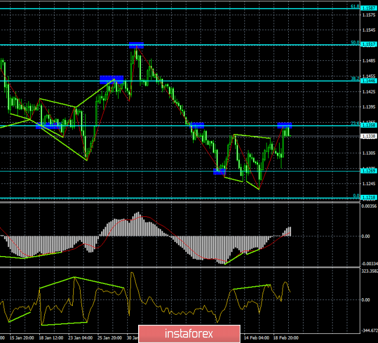Click the 1.1425 price axis value
The height and width of the screenshot is (343, 378).
tap(369, 92)
